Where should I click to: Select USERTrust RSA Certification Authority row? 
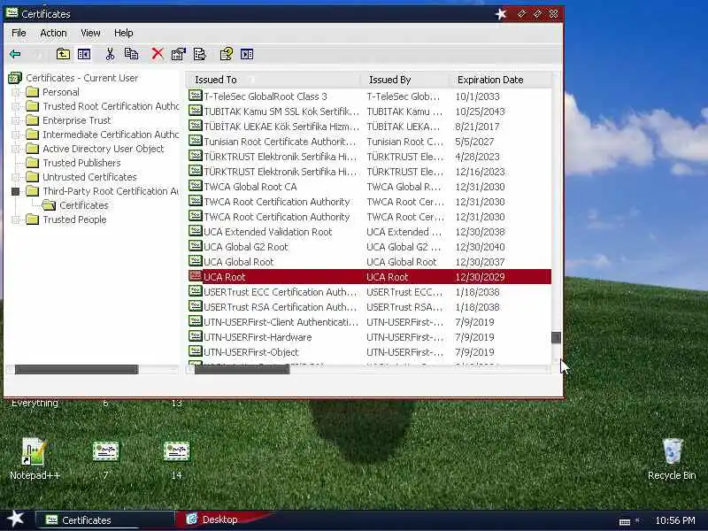click(x=370, y=307)
